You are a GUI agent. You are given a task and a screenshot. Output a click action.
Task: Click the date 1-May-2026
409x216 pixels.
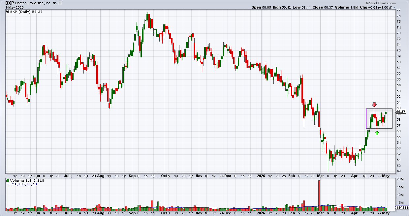(x=15, y=7)
